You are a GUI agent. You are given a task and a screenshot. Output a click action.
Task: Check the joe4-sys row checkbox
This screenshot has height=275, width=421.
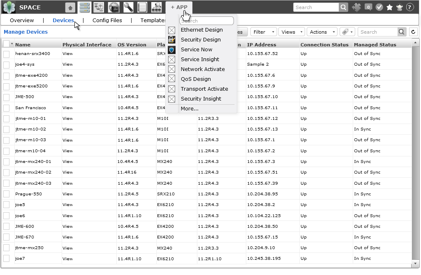click(x=7, y=65)
